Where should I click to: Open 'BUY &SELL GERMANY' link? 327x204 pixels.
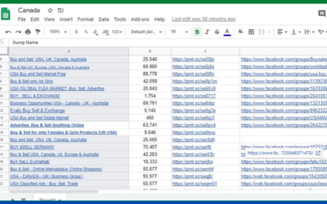[32, 147]
